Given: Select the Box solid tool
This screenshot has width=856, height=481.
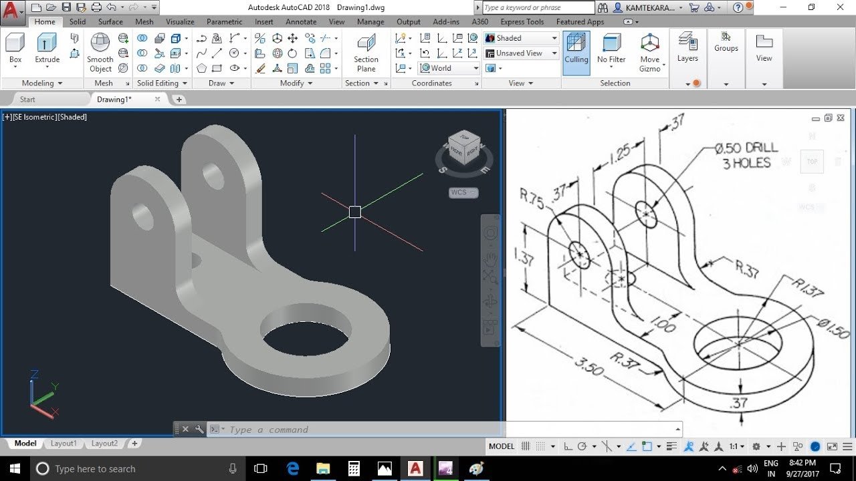Looking at the screenshot, I should pos(15,48).
